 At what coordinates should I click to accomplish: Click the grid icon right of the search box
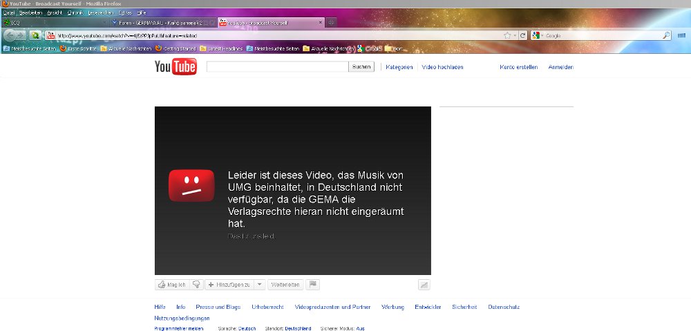pos(681,36)
